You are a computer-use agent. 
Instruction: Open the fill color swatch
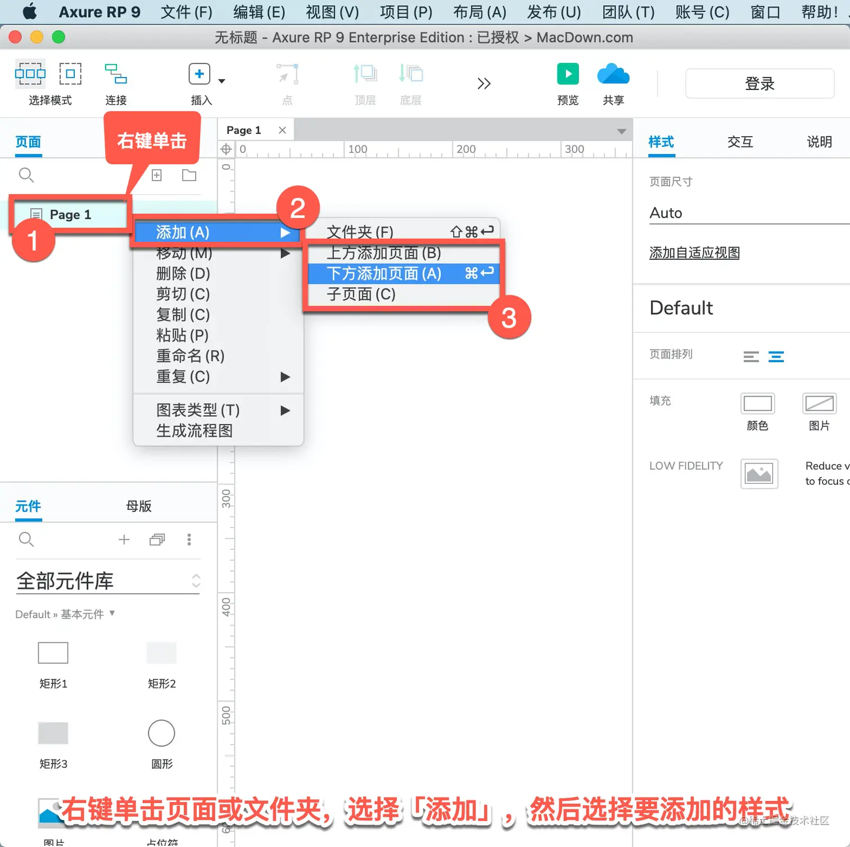pyautogui.click(x=758, y=403)
